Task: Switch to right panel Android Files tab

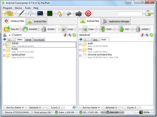Action: coord(89,21)
